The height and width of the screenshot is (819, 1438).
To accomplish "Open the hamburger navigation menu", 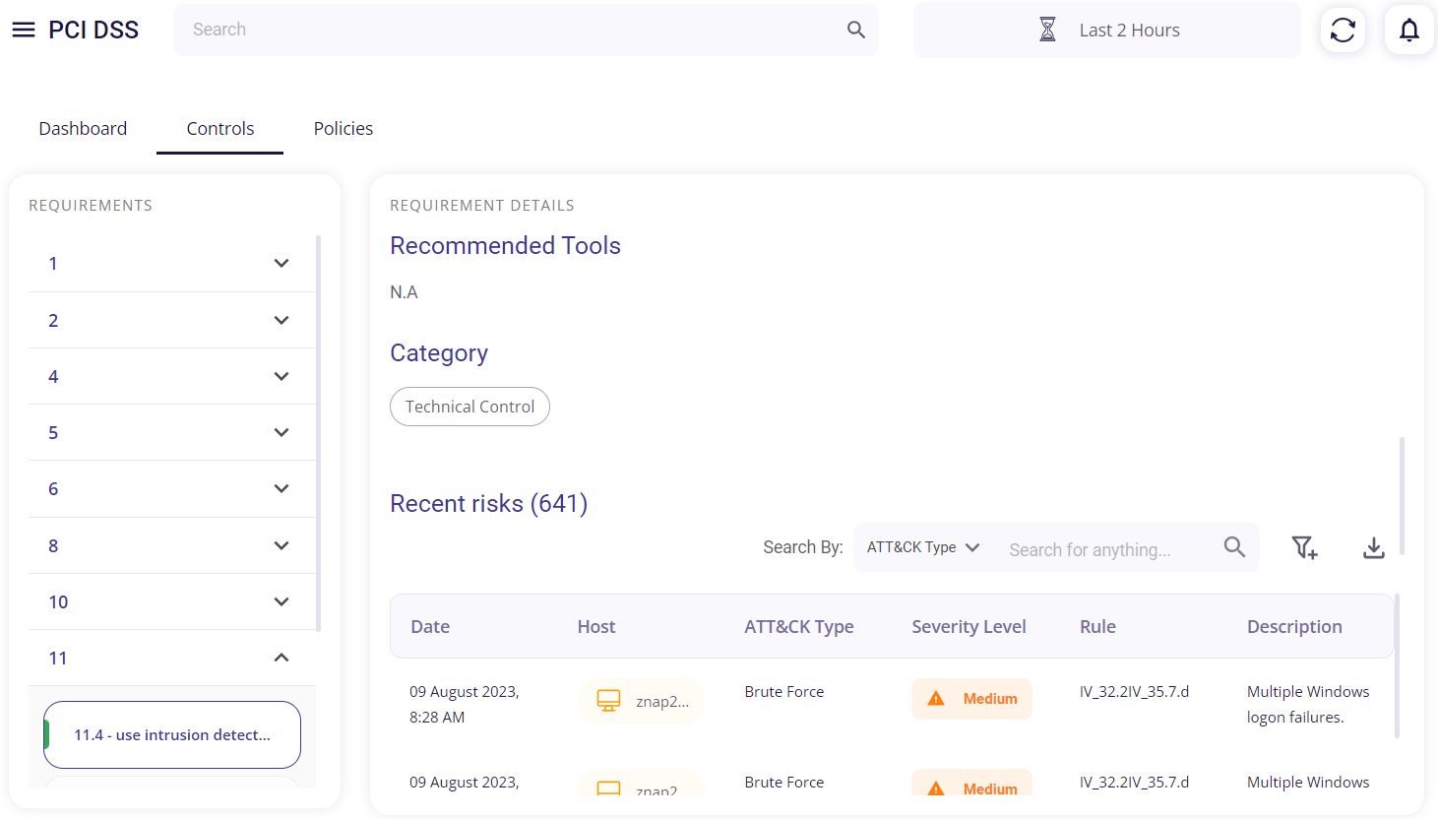I will coord(24,30).
